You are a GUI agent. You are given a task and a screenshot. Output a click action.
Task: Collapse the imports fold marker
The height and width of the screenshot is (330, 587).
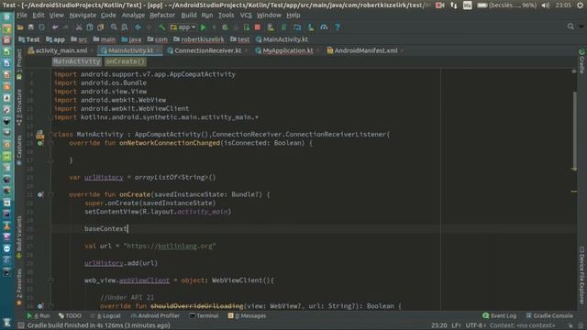(x=51, y=117)
